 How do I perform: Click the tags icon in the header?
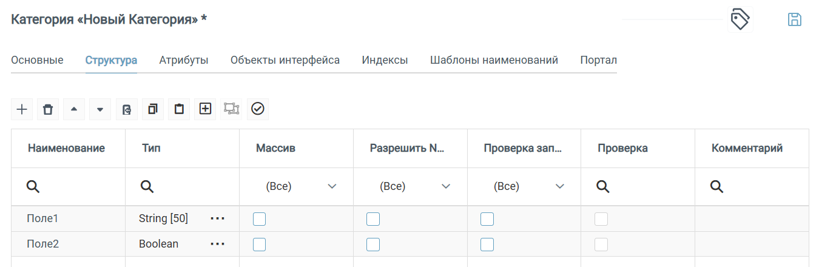tap(740, 19)
